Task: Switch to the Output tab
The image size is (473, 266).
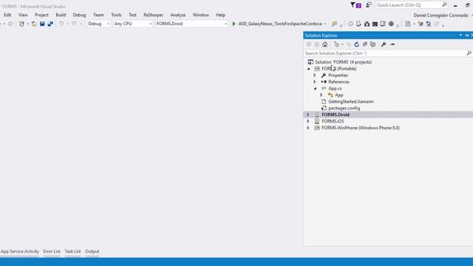Action: (92, 251)
